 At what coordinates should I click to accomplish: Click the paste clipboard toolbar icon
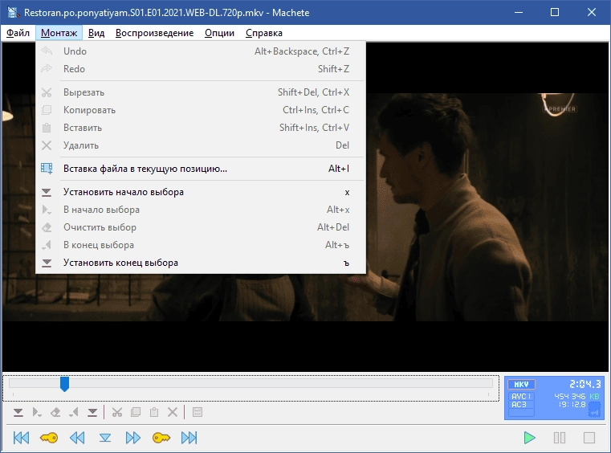point(154,413)
